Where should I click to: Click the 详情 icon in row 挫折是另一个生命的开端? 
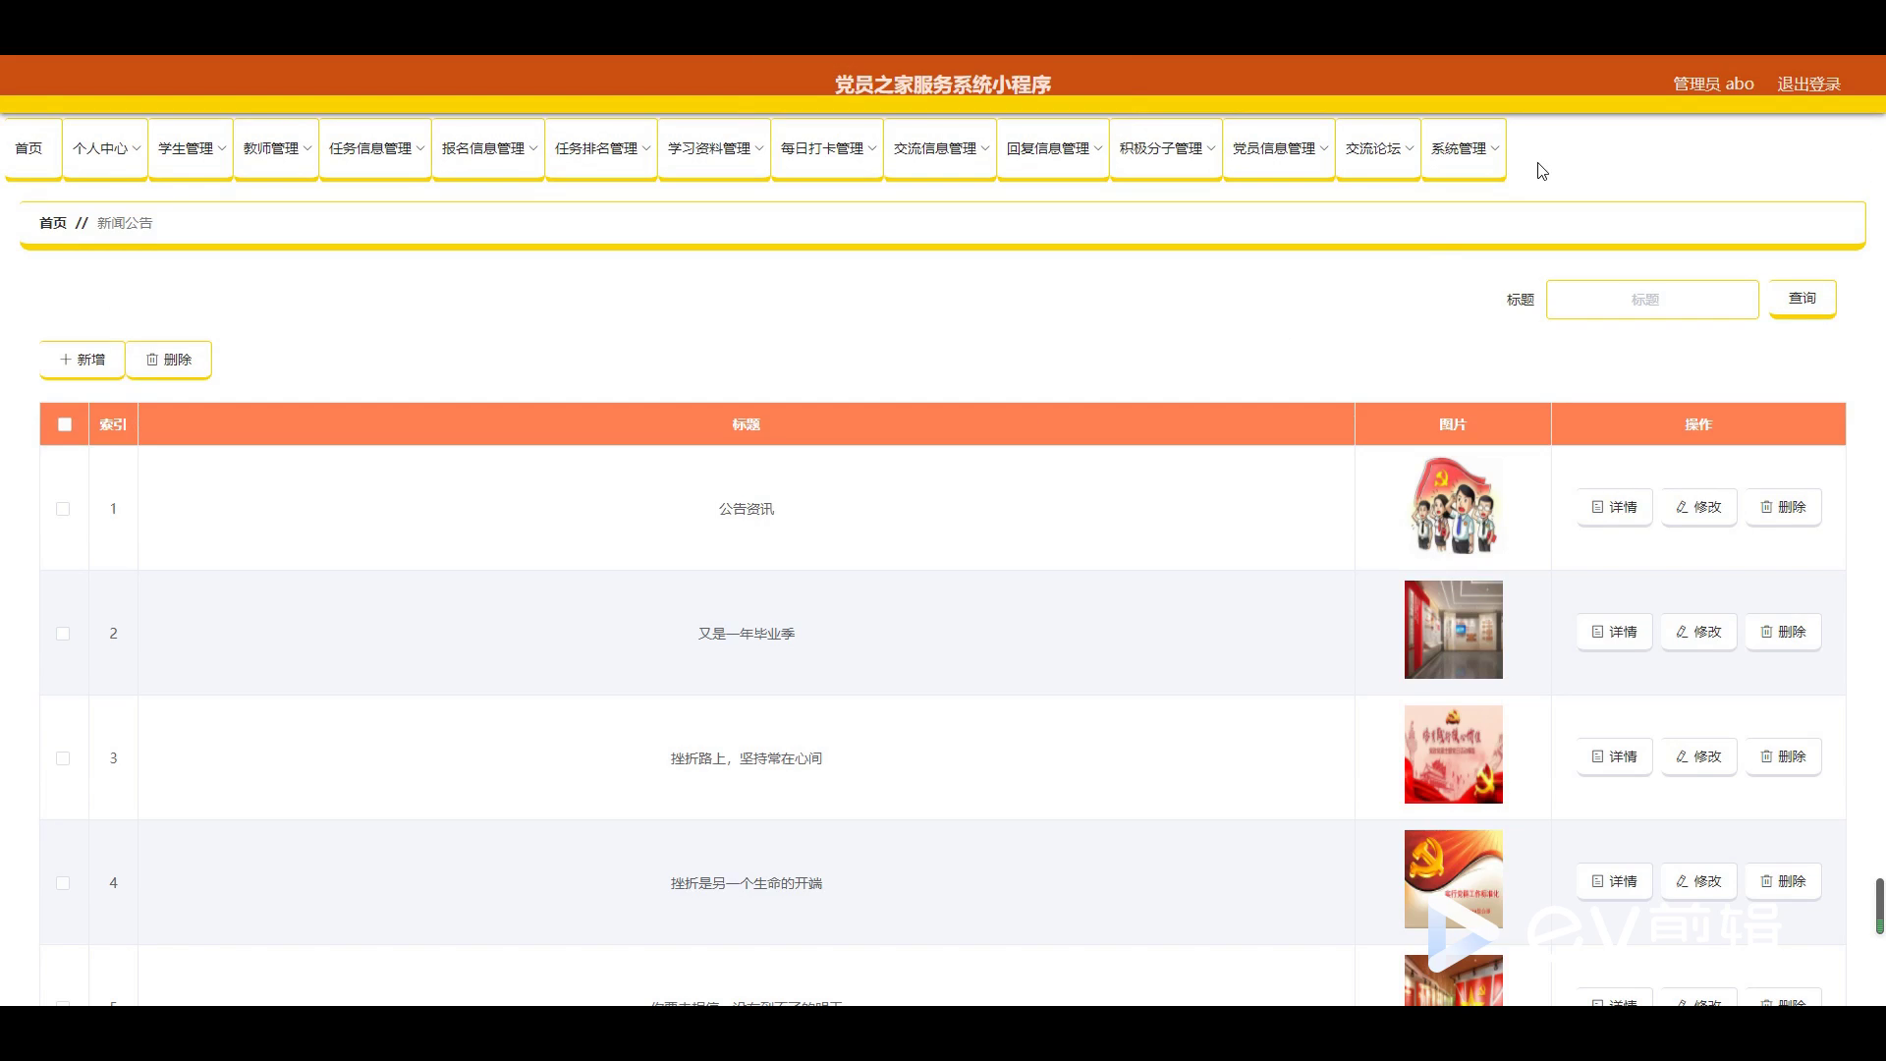[1597, 881]
